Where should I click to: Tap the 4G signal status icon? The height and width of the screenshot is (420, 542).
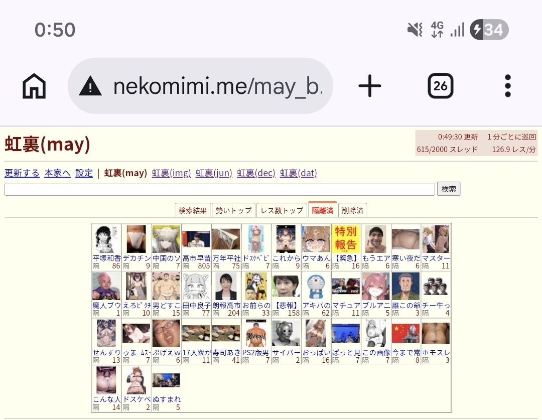coord(437,30)
